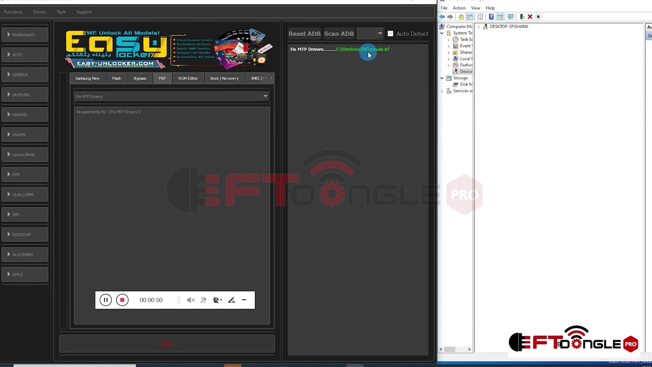Open Help from the blue question icon

click(x=491, y=17)
